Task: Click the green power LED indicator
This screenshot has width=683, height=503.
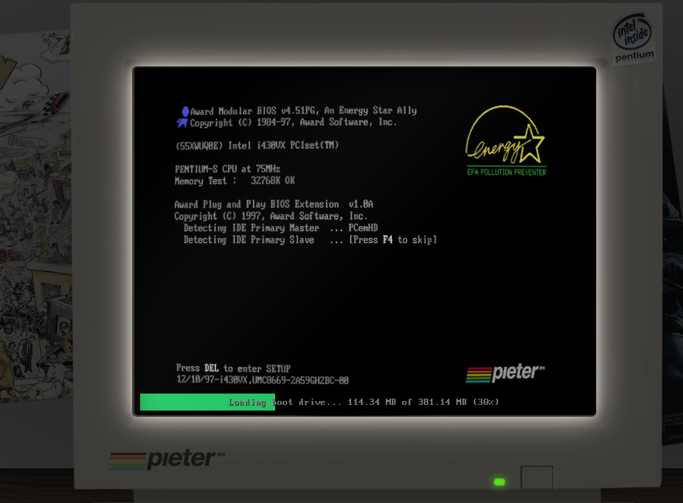Action: (499, 482)
